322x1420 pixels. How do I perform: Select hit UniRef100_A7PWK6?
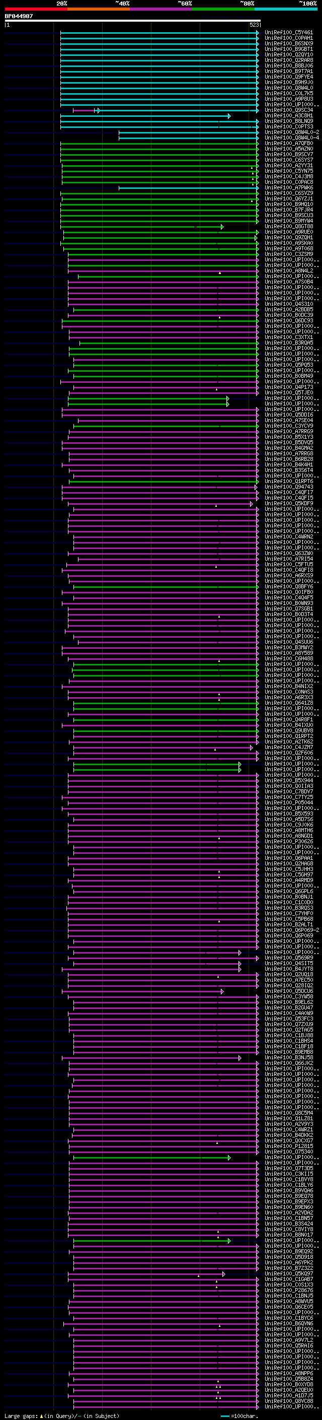(288, 188)
